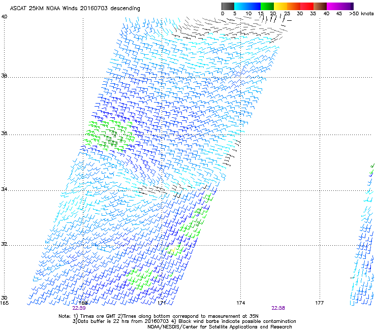Click the brown 35-40 knots color segment
This screenshot has height=330, width=376.
320,6
